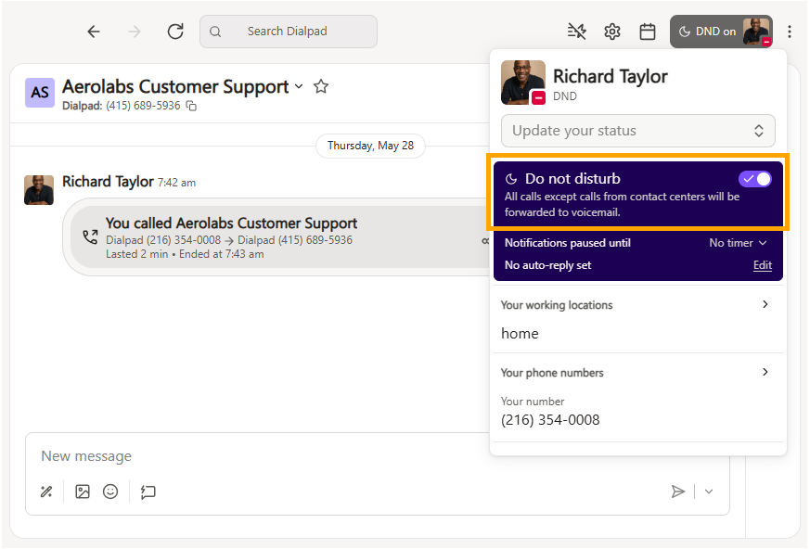Open send options dropdown chevron
Image resolution: width=810 pixels, height=549 pixels.
click(x=709, y=492)
